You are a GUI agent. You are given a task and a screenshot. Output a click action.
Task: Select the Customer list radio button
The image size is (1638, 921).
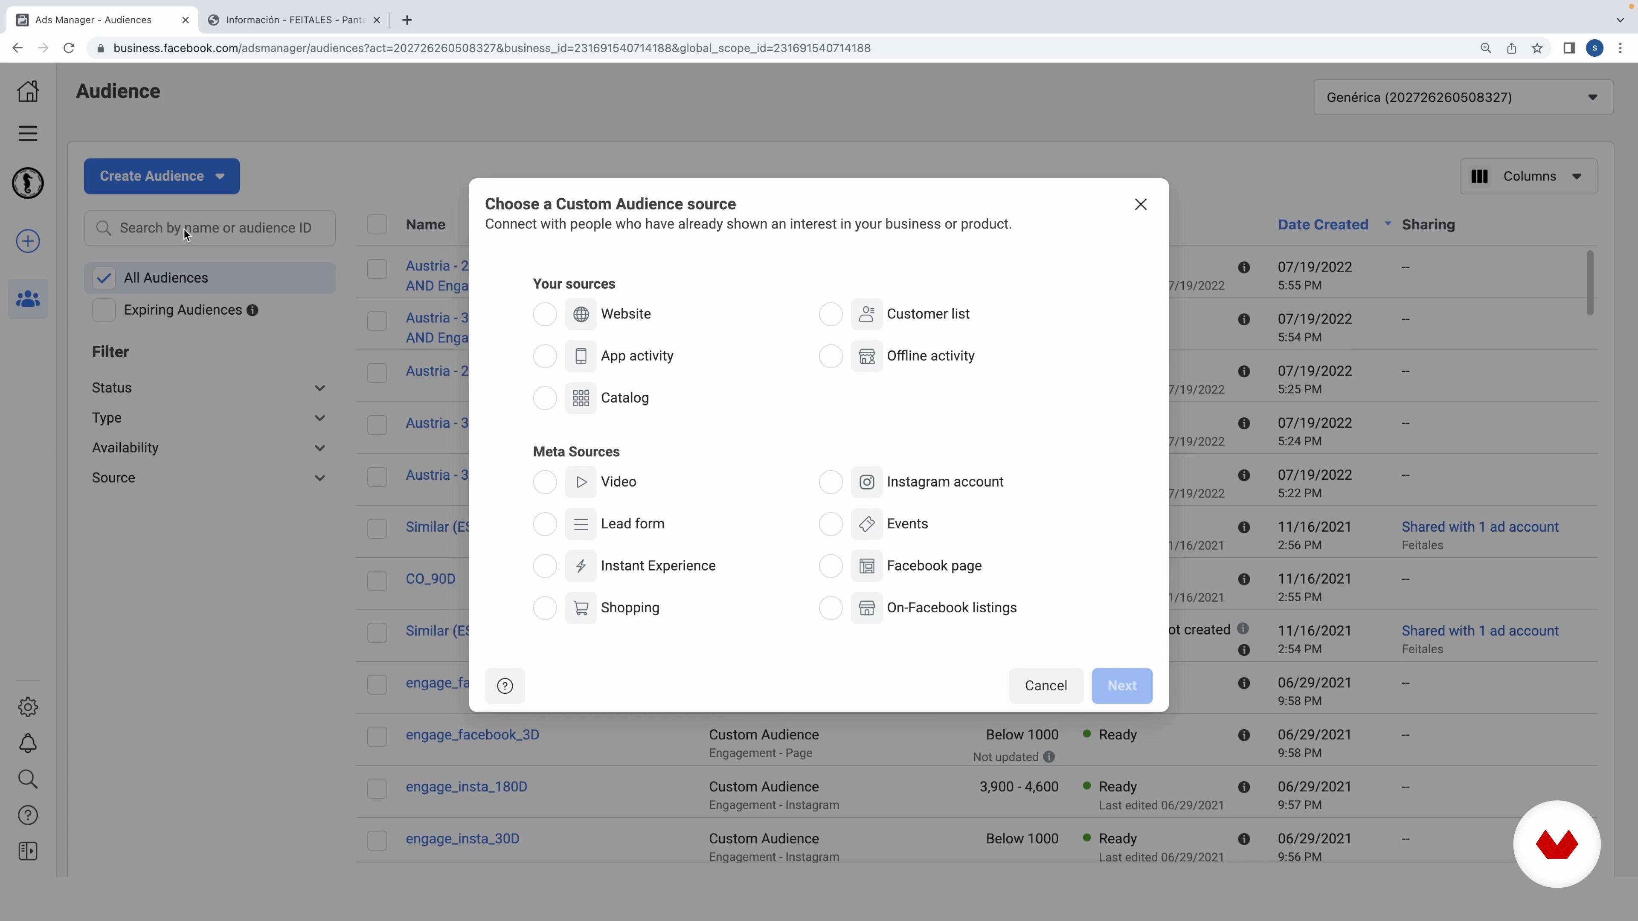(831, 314)
